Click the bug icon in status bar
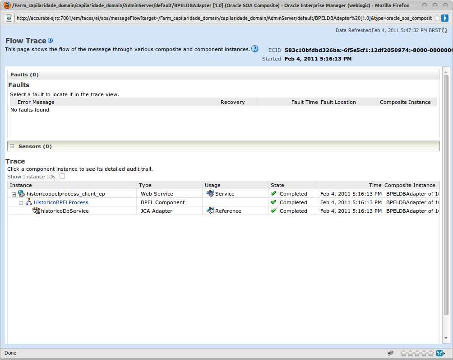This screenshot has height=360, width=453. (390, 353)
